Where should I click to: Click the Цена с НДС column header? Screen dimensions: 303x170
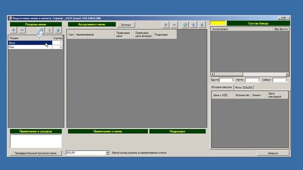tap(223, 95)
